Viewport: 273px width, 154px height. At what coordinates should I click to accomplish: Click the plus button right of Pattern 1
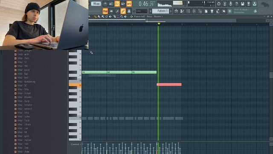pos(171,11)
